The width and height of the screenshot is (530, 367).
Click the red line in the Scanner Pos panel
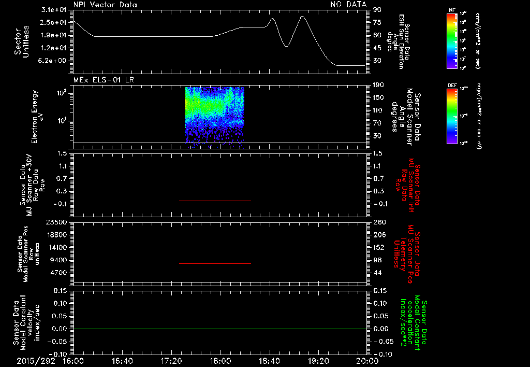point(215,263)
